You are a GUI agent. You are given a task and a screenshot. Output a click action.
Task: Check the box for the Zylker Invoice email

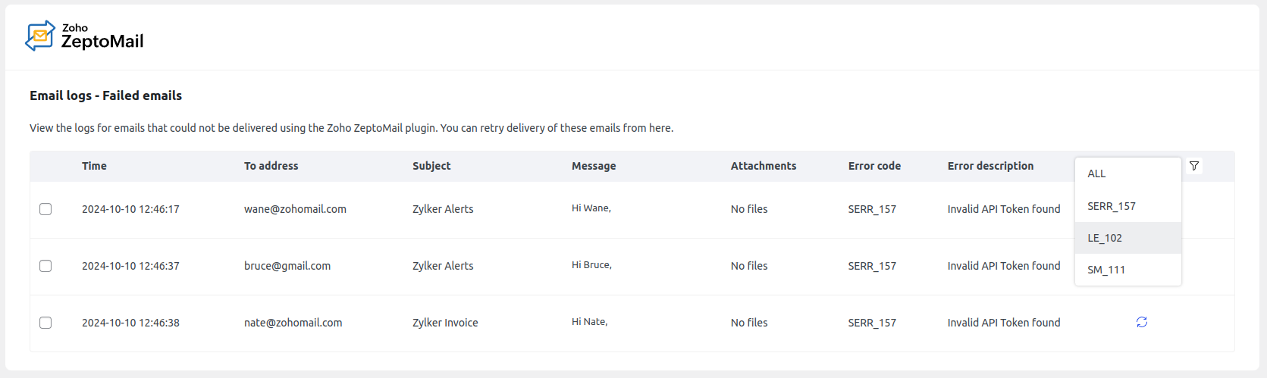coord(45,323)
